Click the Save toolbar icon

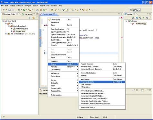click(9, 10)
